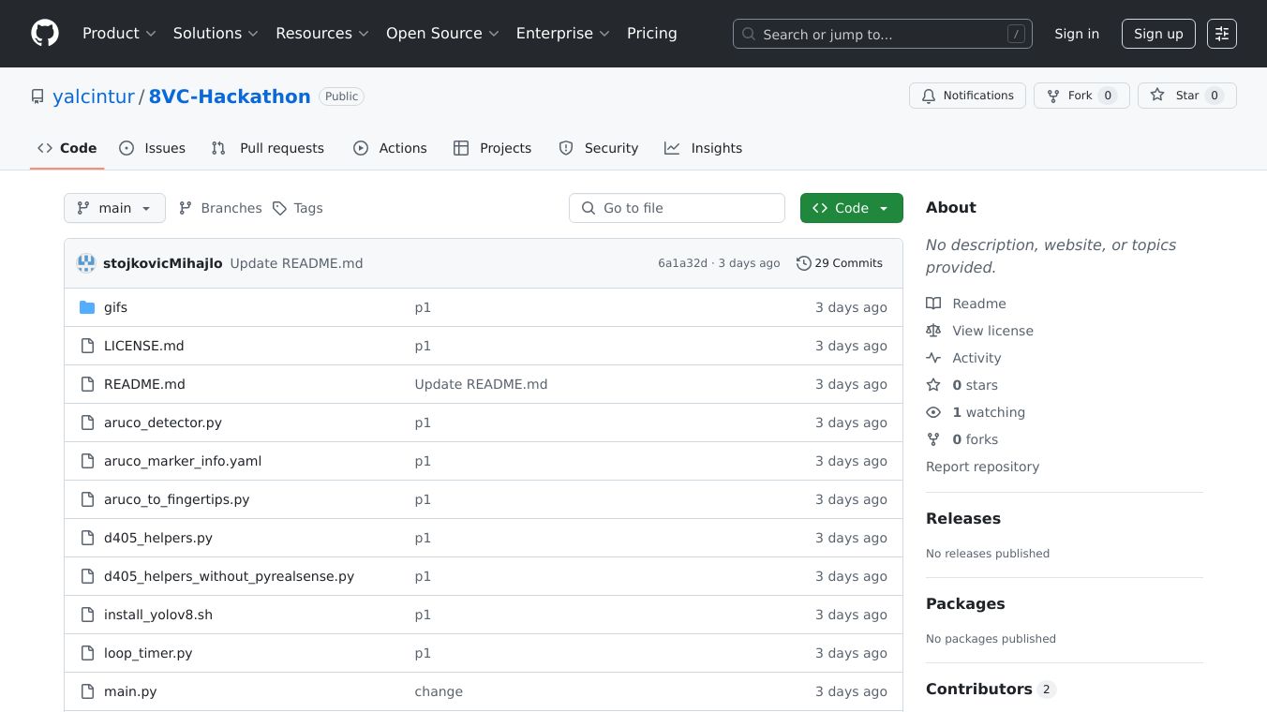This screenshot has width=1267, height=712.
Task: Click the Notifications bell button
Action: click(967, 96)
